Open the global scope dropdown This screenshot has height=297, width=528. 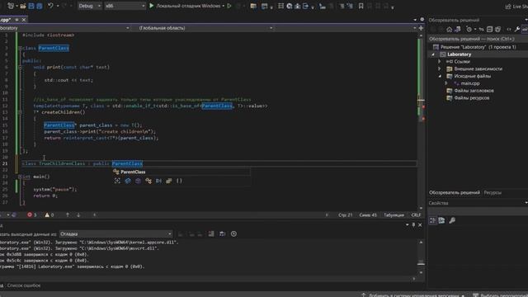tap(205, 28)
